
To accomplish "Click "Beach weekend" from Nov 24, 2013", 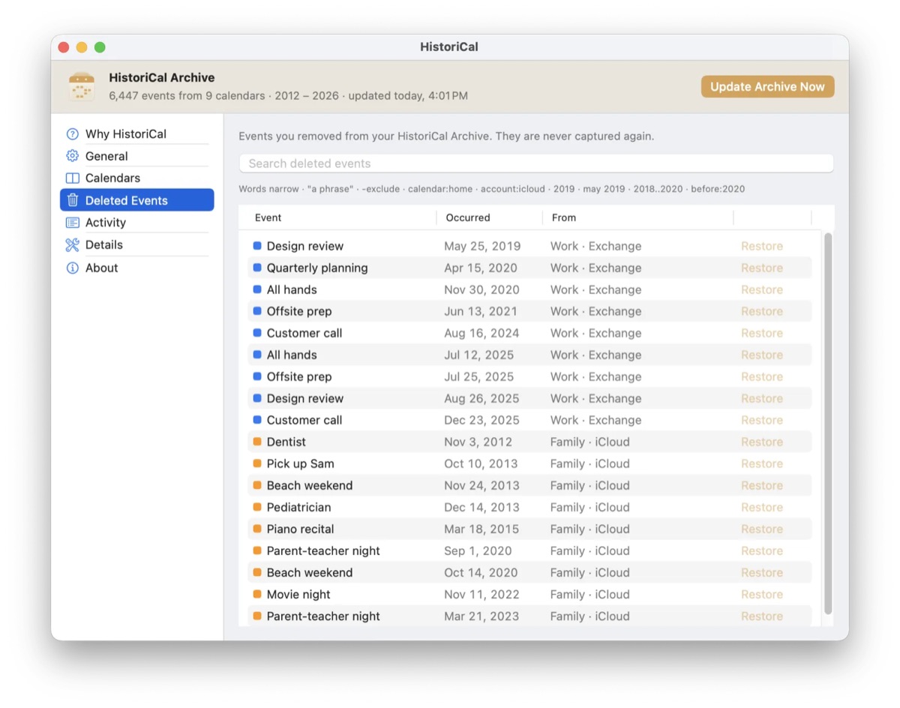I will (x=310, y=485).
